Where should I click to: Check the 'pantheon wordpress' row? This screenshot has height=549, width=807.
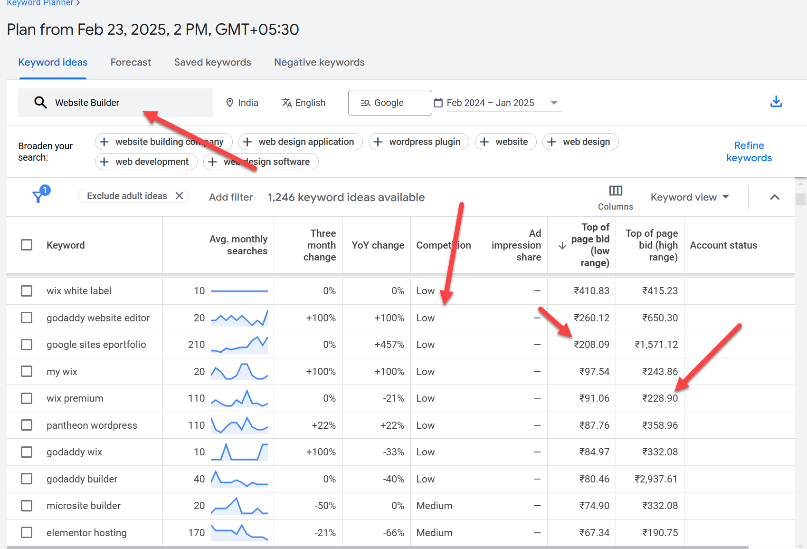[27, 425]
